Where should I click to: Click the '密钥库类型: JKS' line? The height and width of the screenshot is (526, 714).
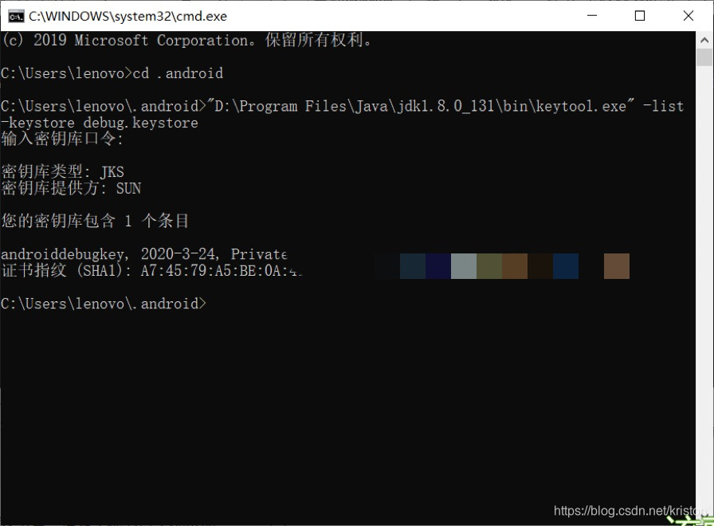pos(62,171)
